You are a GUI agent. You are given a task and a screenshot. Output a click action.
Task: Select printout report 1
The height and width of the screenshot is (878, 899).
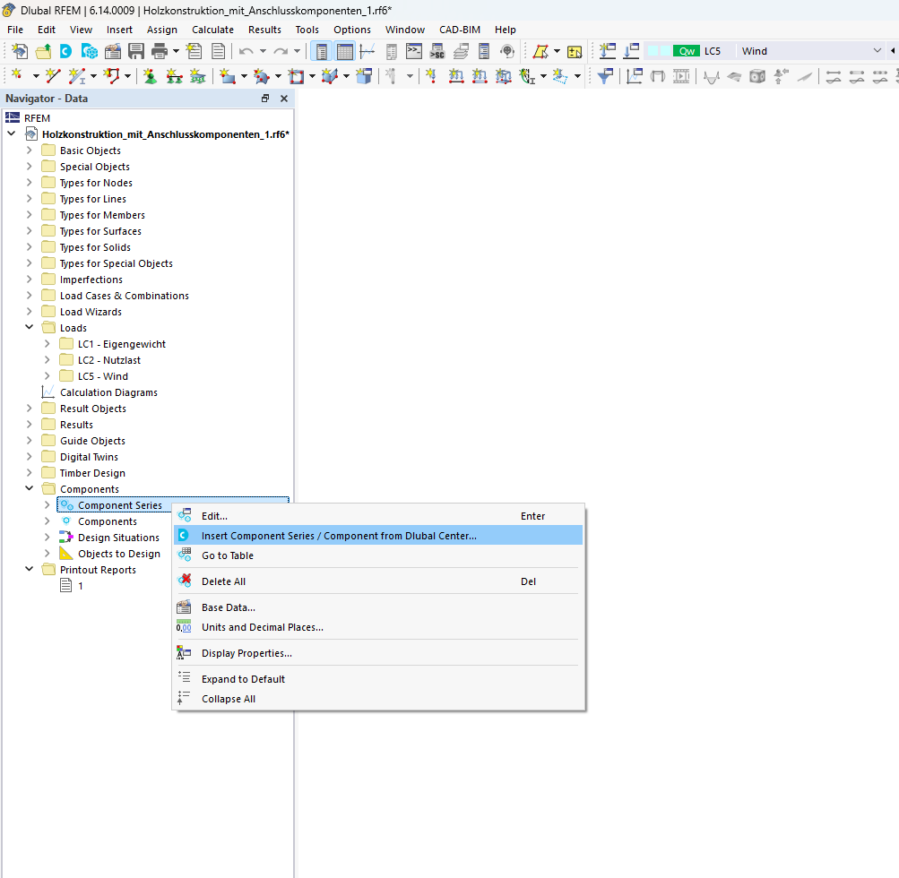point(81,586)
